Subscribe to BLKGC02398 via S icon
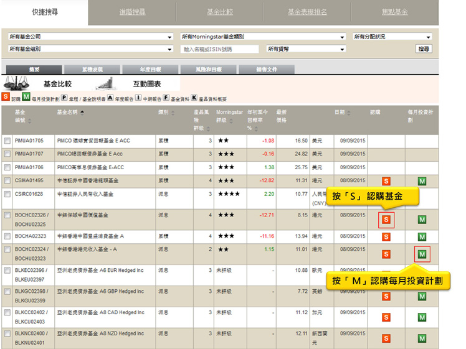The height and width of the screenshot is (349, 466). point(386,296)
